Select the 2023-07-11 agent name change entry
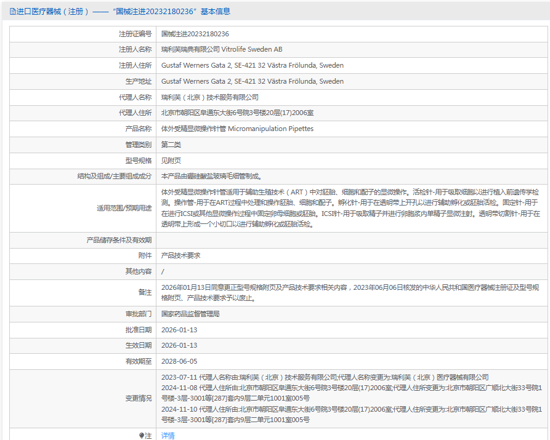Viewport: 550px width, 440px height. [325, 377]
